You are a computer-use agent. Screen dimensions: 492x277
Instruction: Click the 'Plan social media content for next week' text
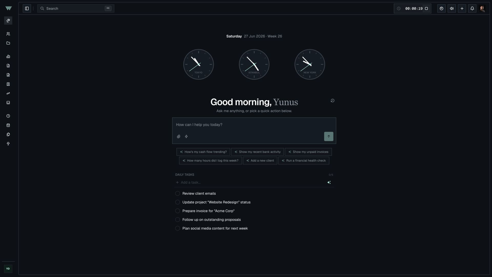pyautogui.click(x=215, y=228)
